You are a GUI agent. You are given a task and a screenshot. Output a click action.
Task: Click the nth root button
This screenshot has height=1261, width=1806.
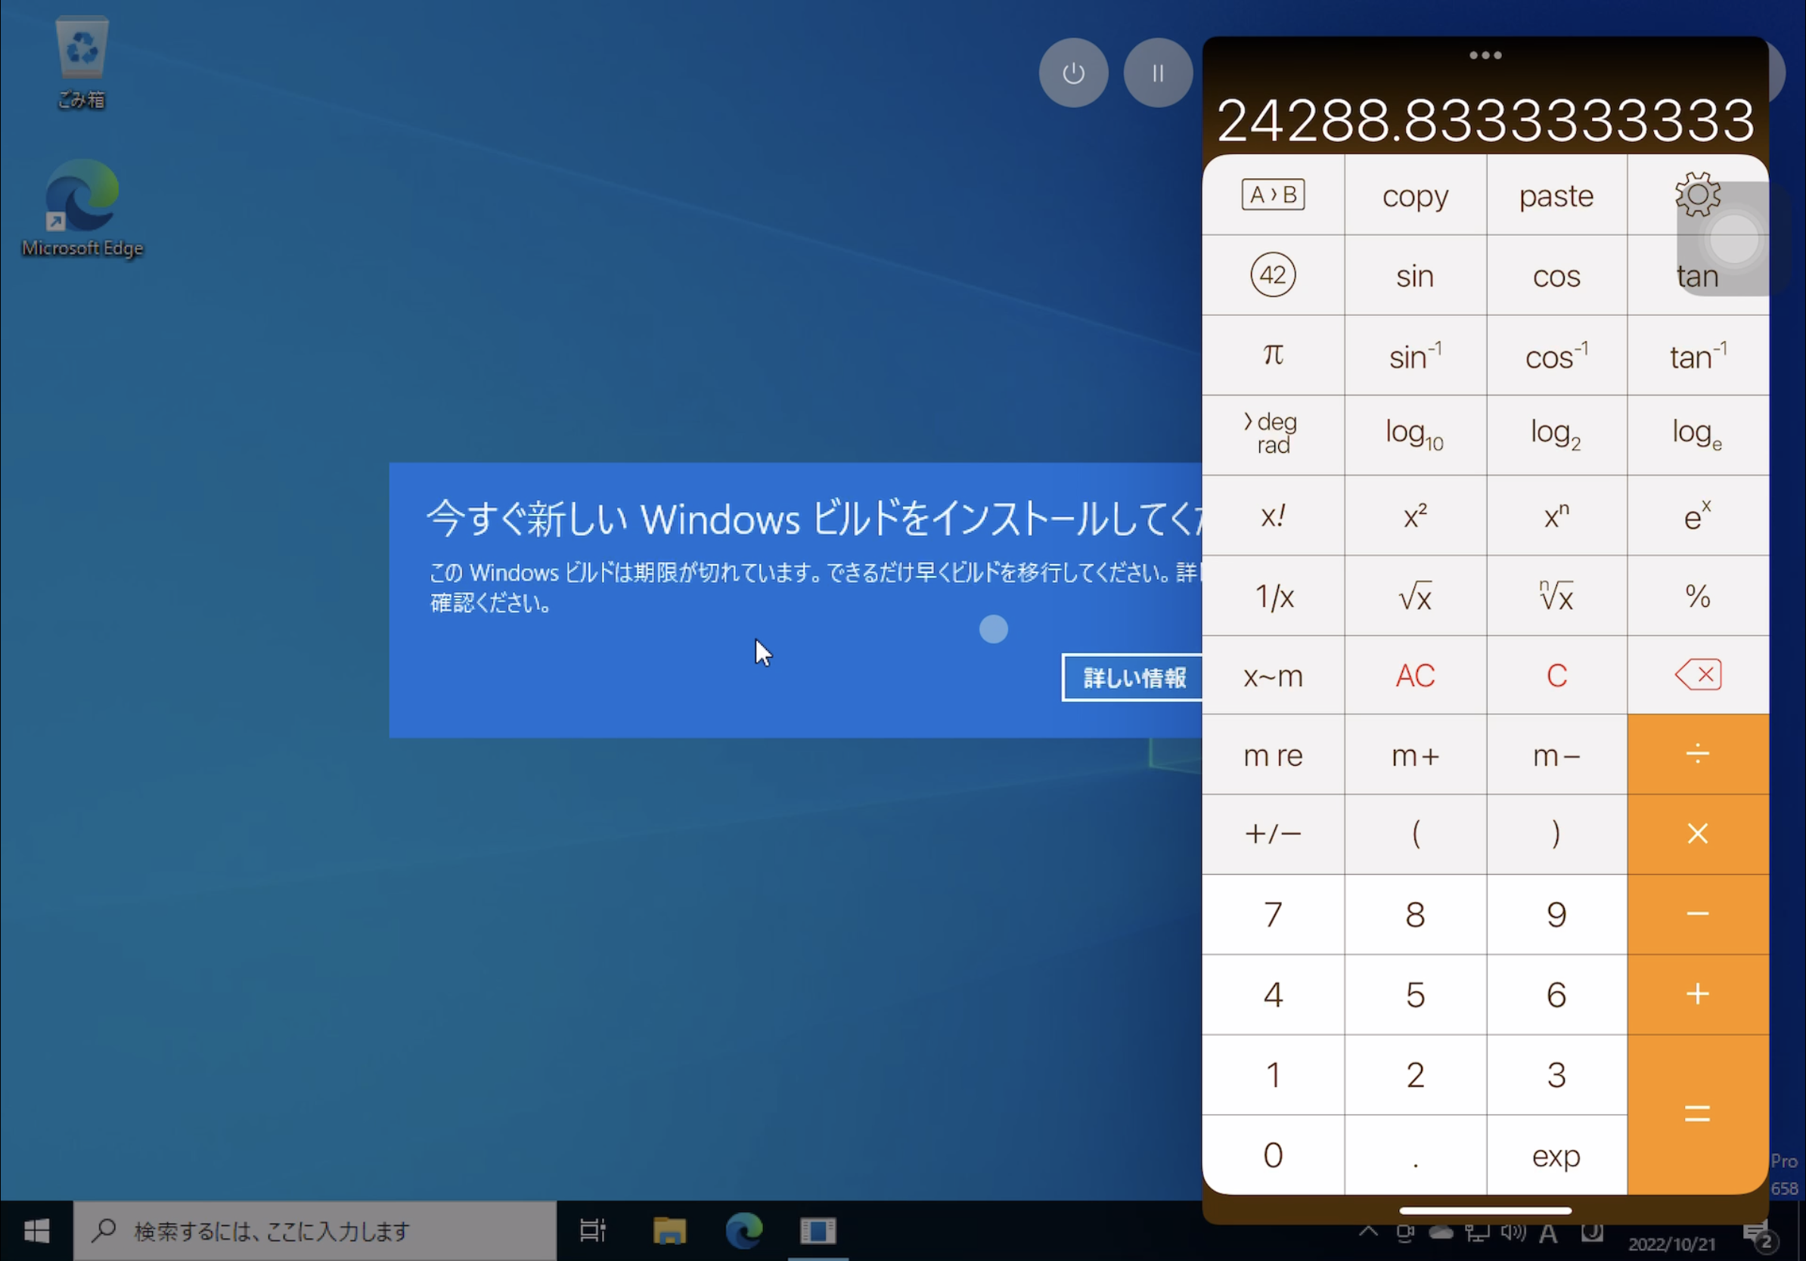[1556, 595]
